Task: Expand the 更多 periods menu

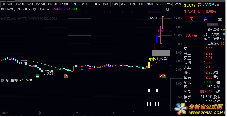Action: [83, 4]
